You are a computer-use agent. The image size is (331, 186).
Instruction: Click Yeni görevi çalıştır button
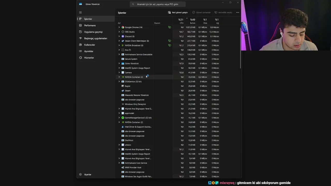coord(178,12)
